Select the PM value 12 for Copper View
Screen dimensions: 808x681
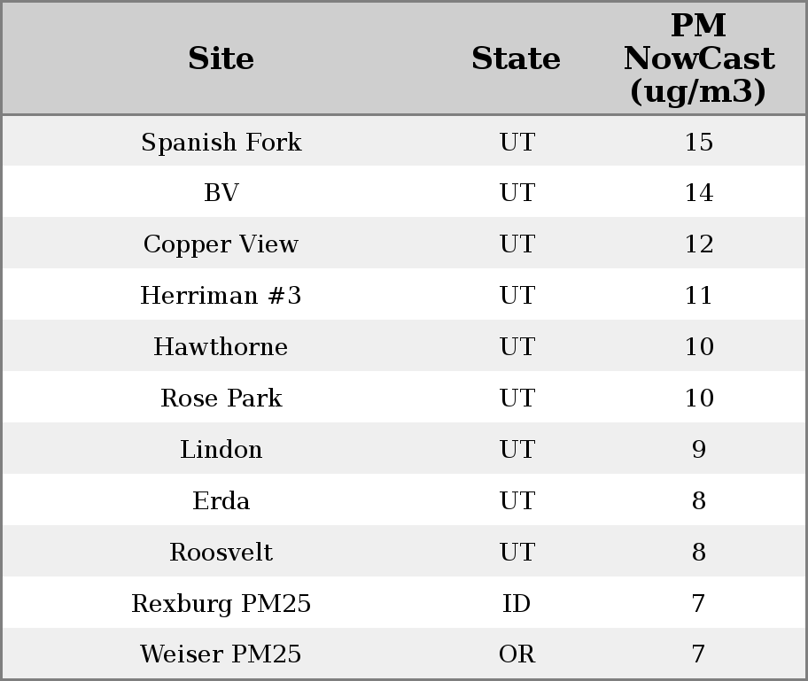click(x=698, y=244)
